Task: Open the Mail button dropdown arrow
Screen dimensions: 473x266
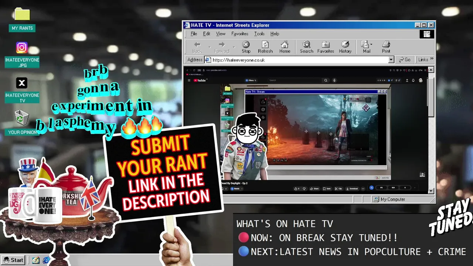Action: pyautogui.click(x=371, y=44)
